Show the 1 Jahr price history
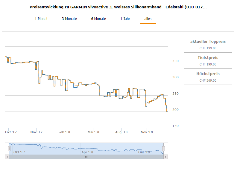The image size is (237, 171). 125,19
